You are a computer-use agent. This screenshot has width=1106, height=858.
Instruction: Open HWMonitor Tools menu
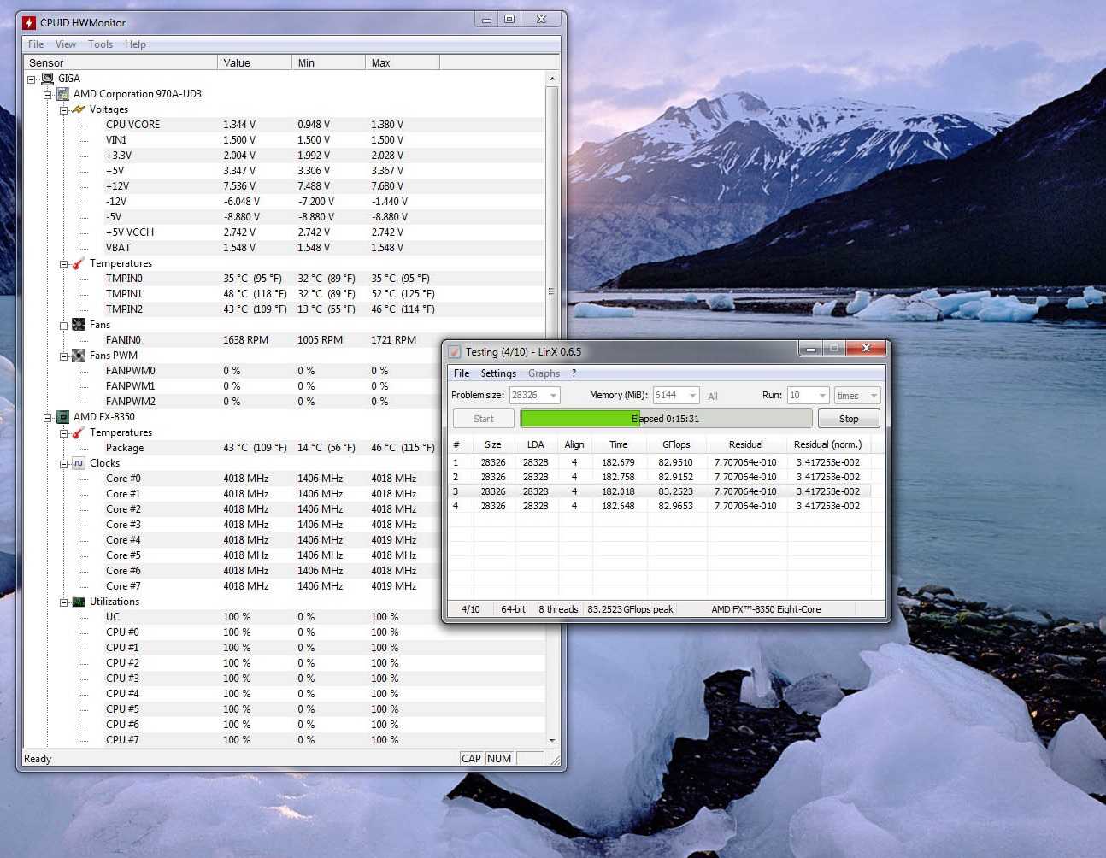point(100,44)
